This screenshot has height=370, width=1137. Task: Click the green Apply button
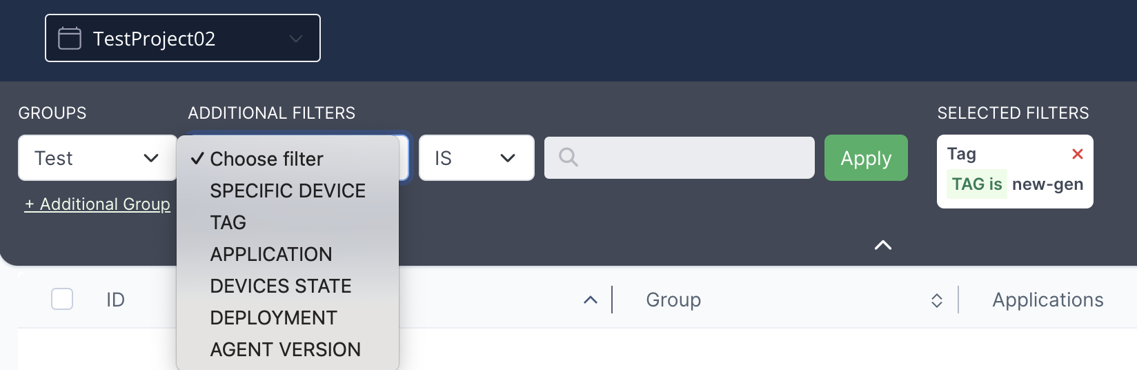click(866, 158)
